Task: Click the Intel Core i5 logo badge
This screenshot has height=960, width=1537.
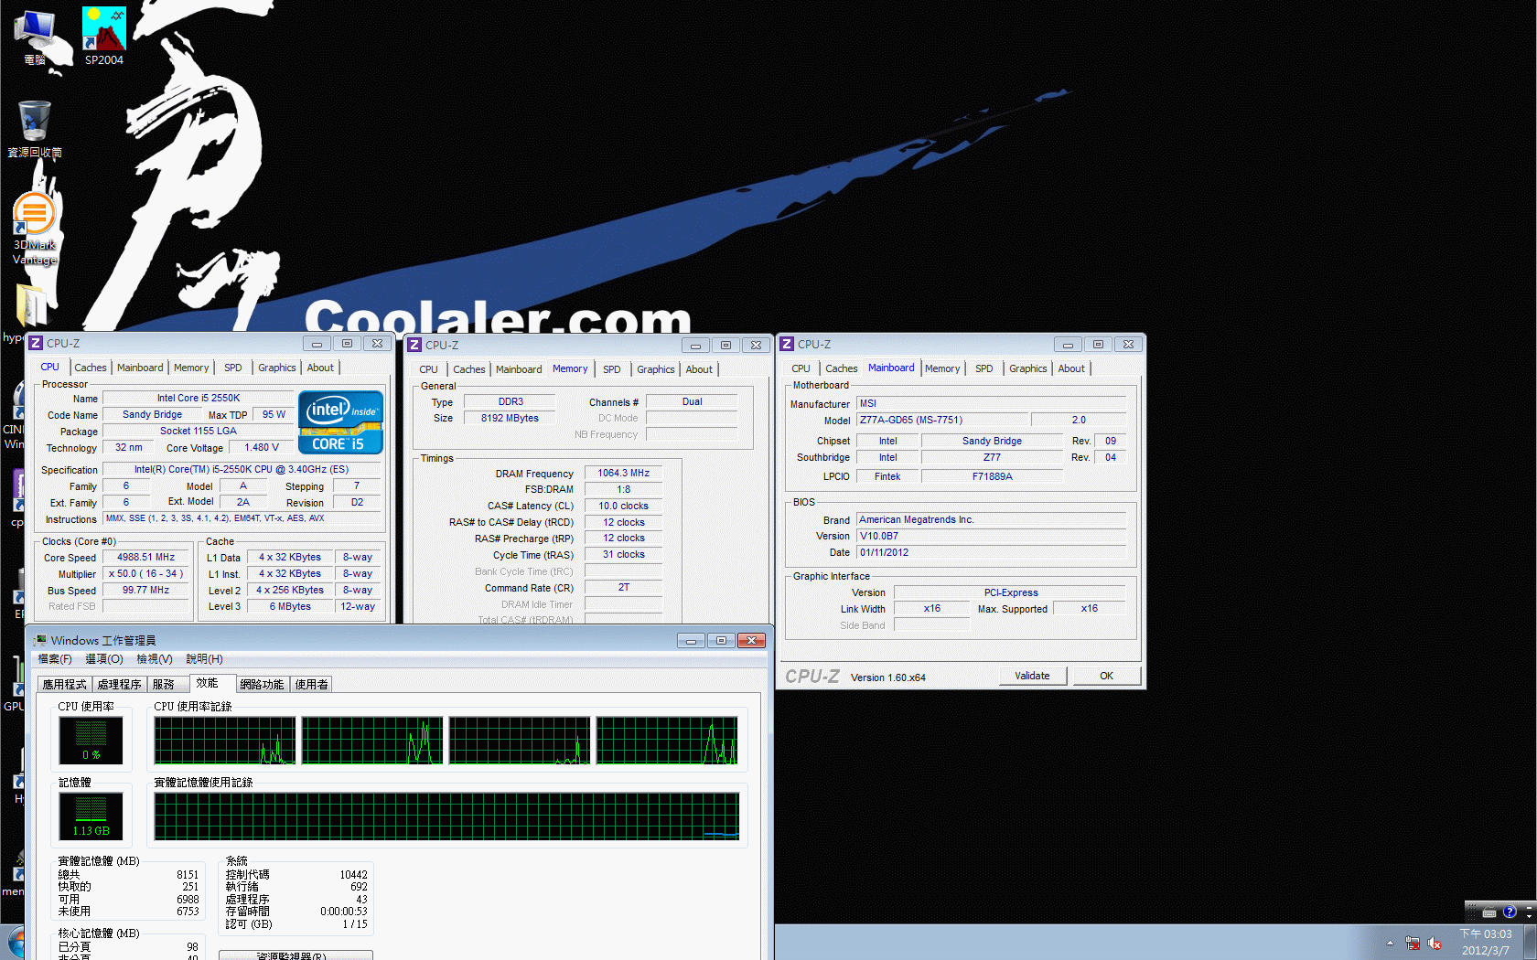Action: (x=340, y=423)
